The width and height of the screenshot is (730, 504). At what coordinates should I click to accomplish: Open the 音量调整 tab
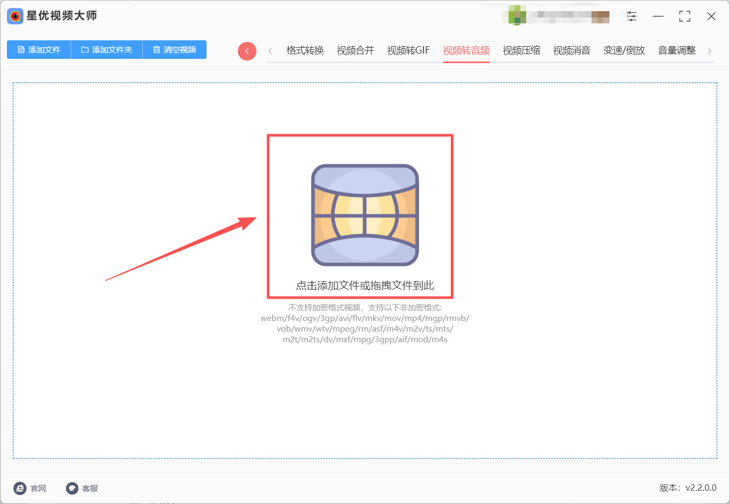677,50
